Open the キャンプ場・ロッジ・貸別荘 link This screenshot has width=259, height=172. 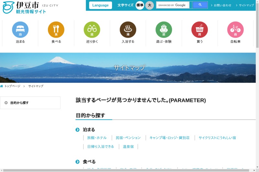click(169, 138)
